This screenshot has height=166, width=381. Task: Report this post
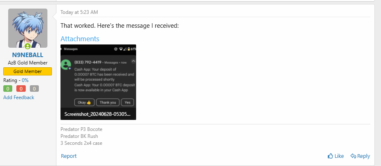click(x=69, y=156)
